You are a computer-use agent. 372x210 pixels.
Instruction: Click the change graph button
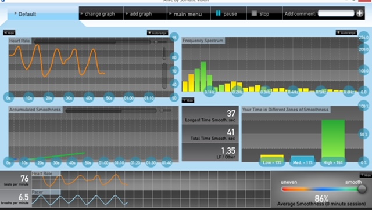point(101,14)
